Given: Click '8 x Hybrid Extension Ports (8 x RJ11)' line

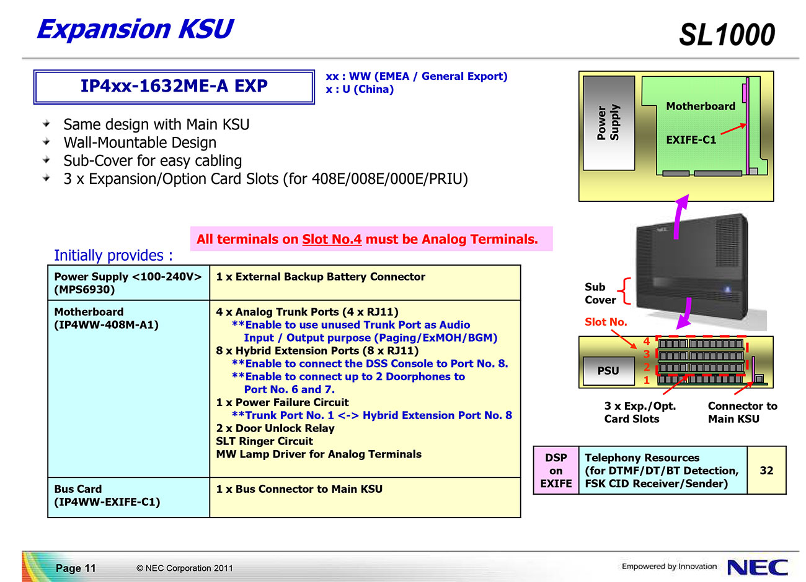Looking at the screenshot, I should click(317, 351).
